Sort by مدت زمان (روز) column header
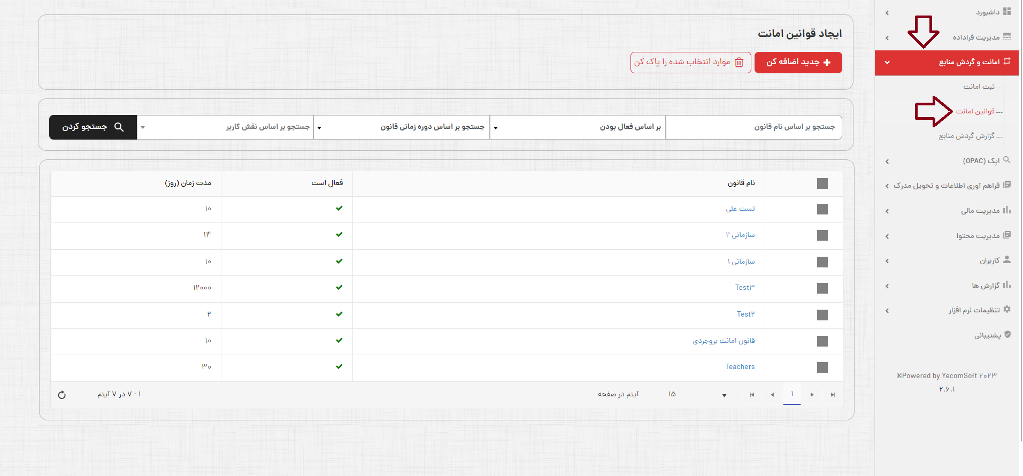Image resolution: width=1023 pixels, height=476 pixels. [188, 183]
